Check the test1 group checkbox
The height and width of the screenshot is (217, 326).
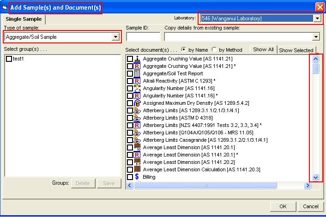pos(9,59)
